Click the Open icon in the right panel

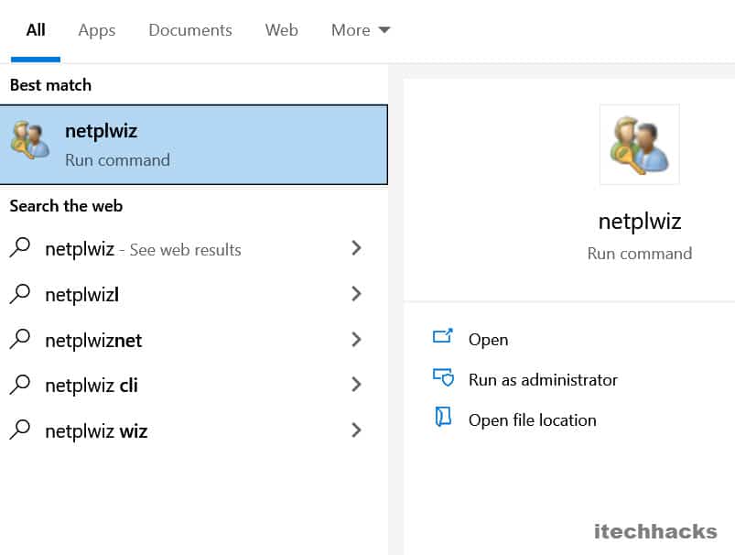tap(443, 339)
